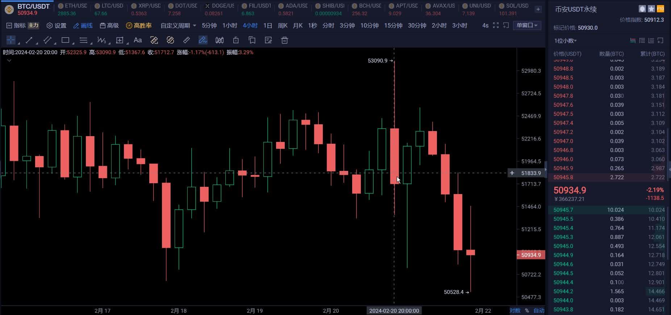Image resolution: width=671 pixels, height=315 pixels.
Task: Select the boxed plus measurement tool
Action: (x=120, y=40)
